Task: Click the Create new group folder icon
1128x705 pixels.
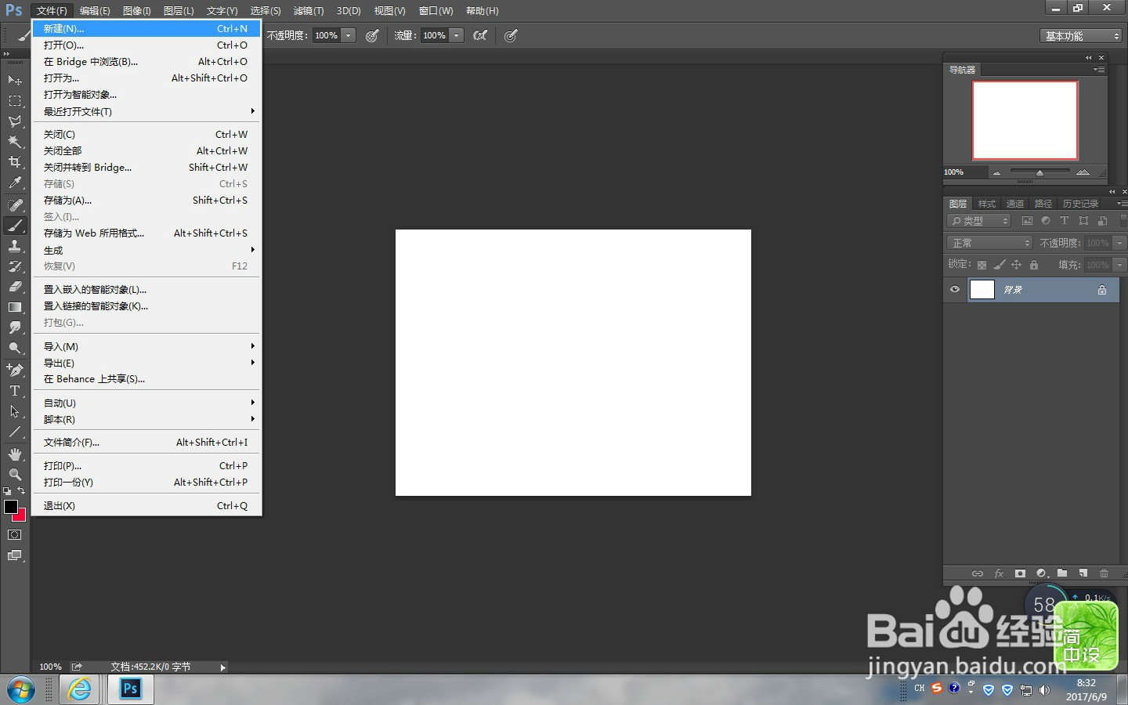Action: [1062, 573]
